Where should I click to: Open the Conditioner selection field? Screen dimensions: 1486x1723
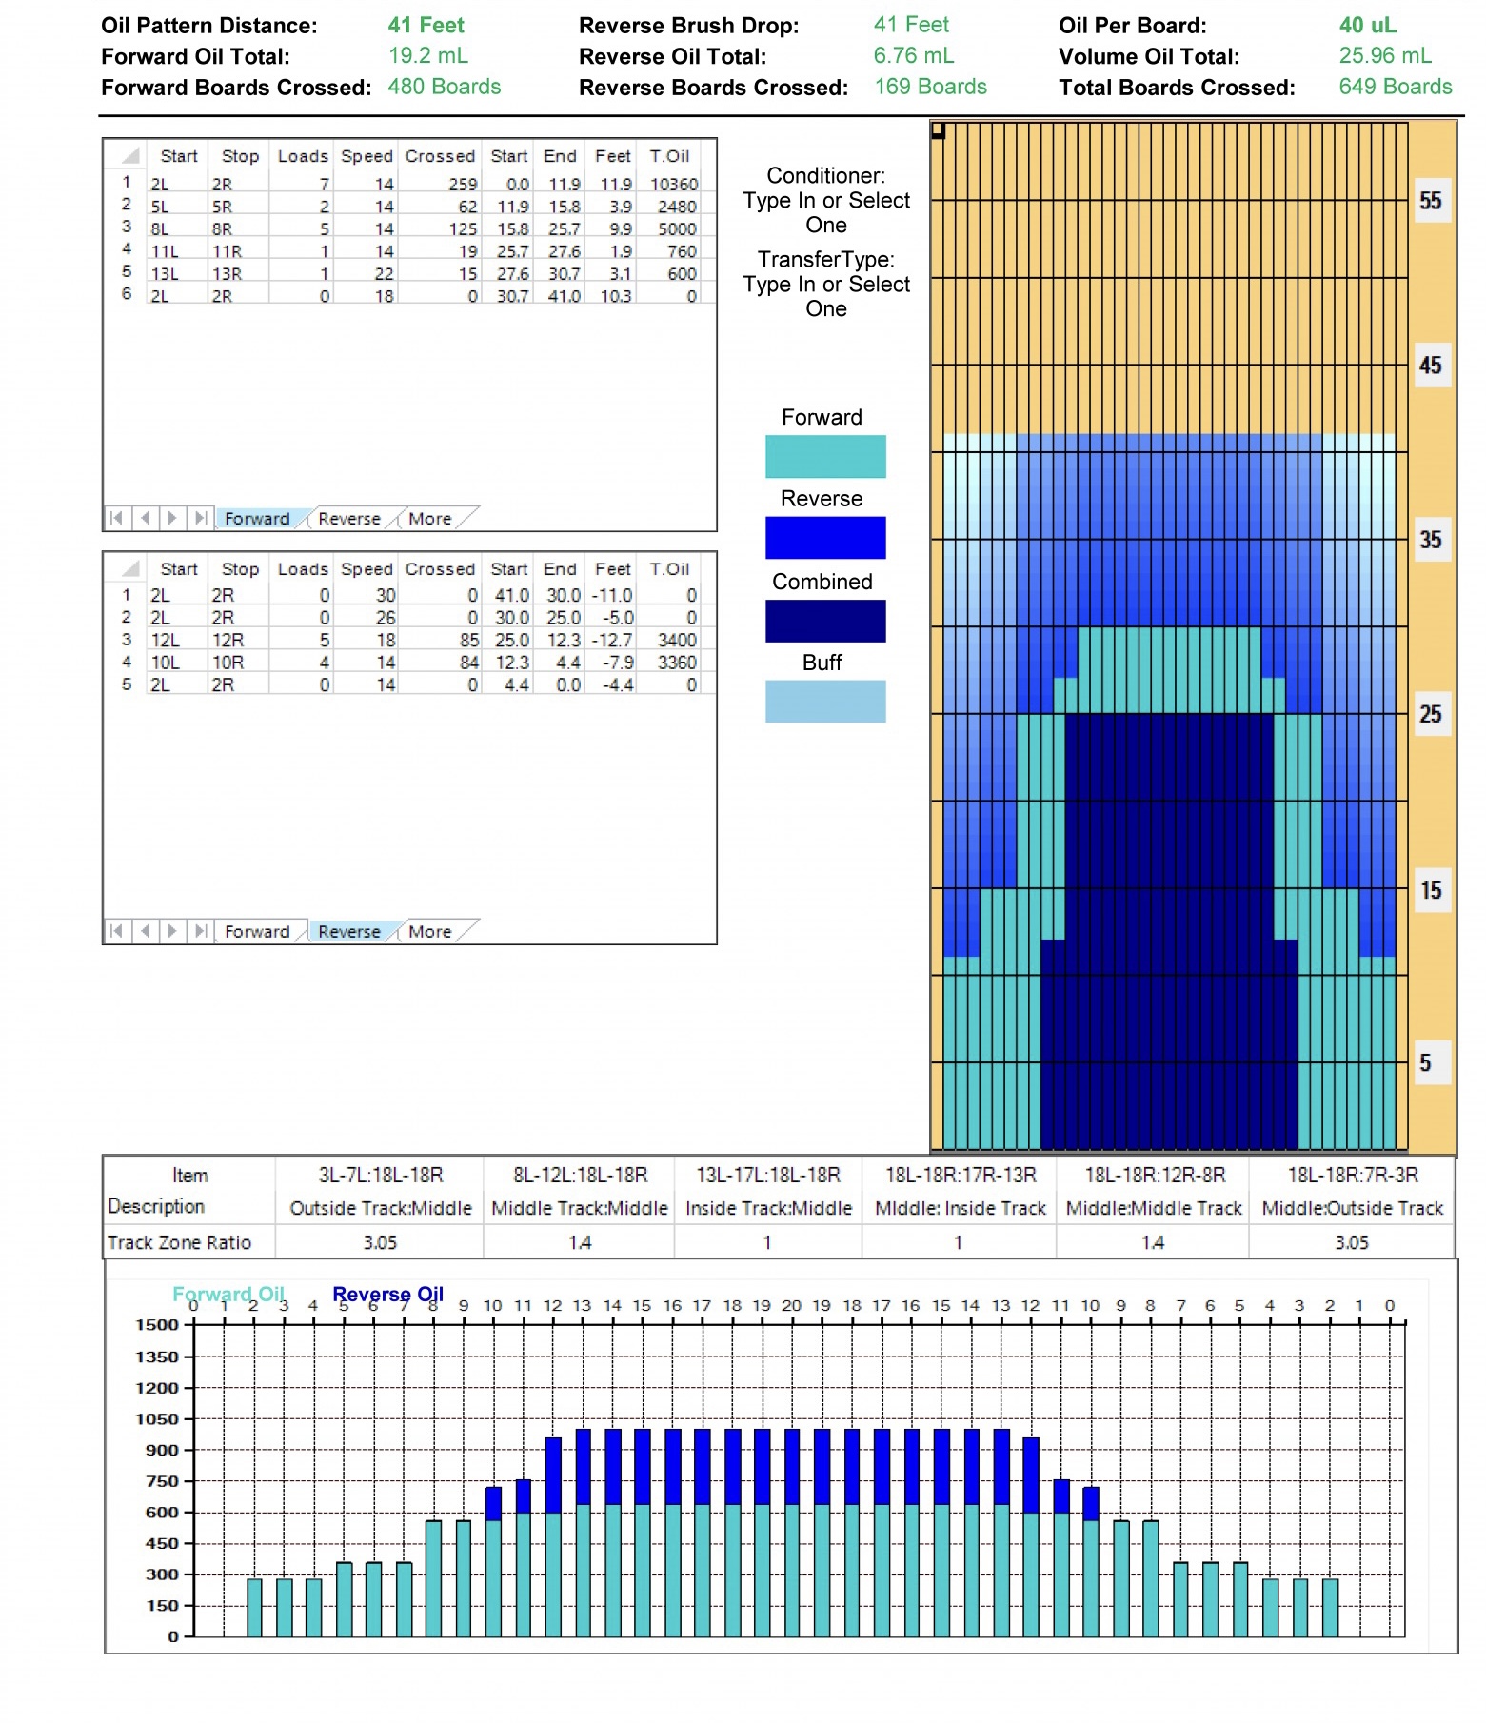tap(825, 213)
